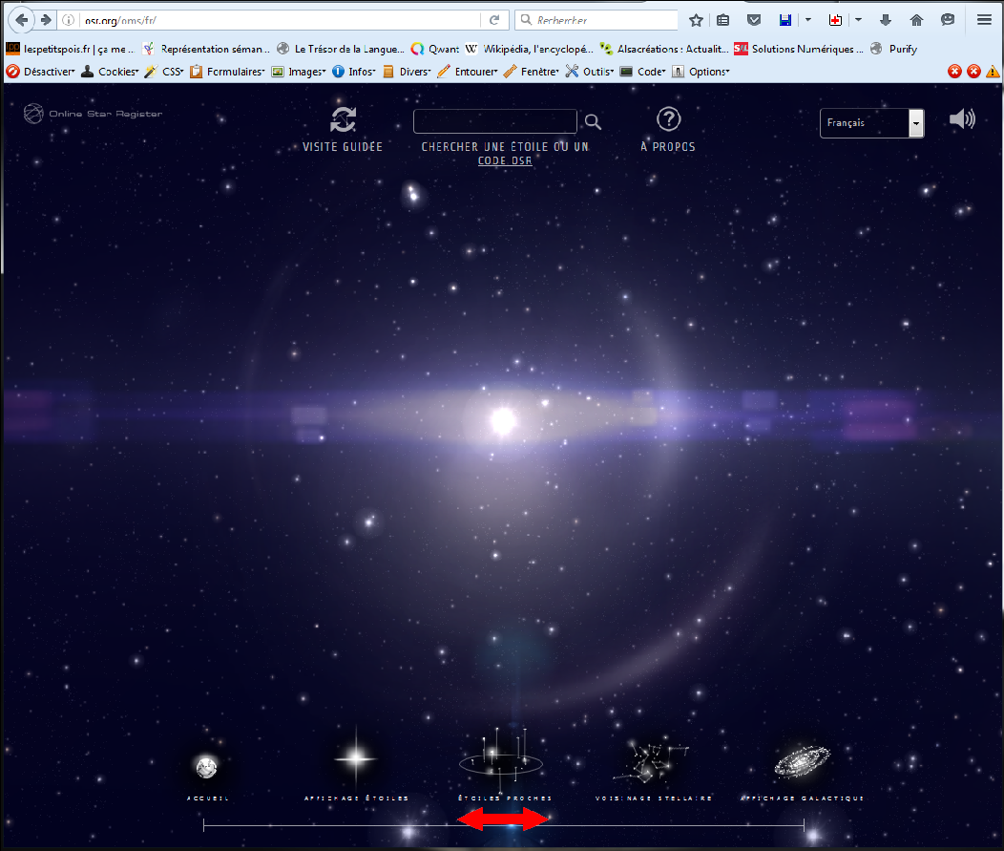This screenshot has width=1004, height=851.
Task: Select the Accueil globe icon
Action: [x=207, y=765]
